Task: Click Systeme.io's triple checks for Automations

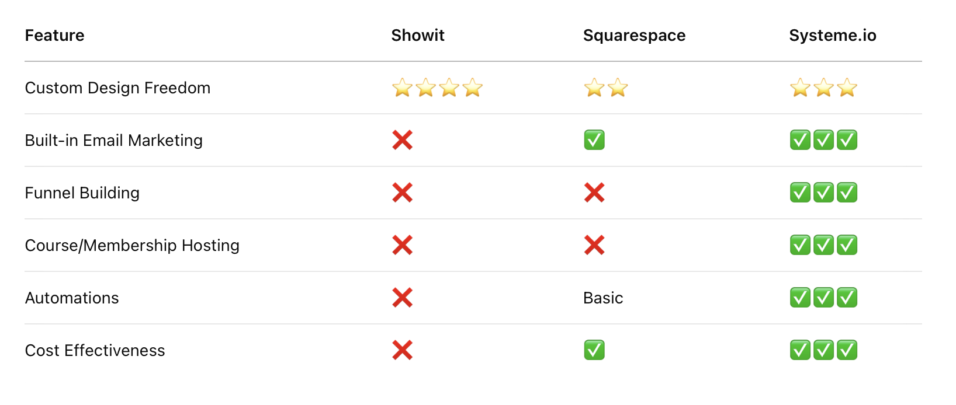Action: (823, 298)
